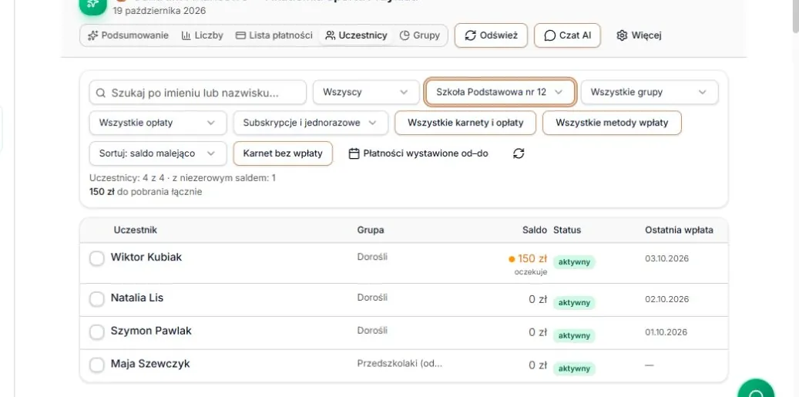Open the Lista płatności tab

[274, 35]
